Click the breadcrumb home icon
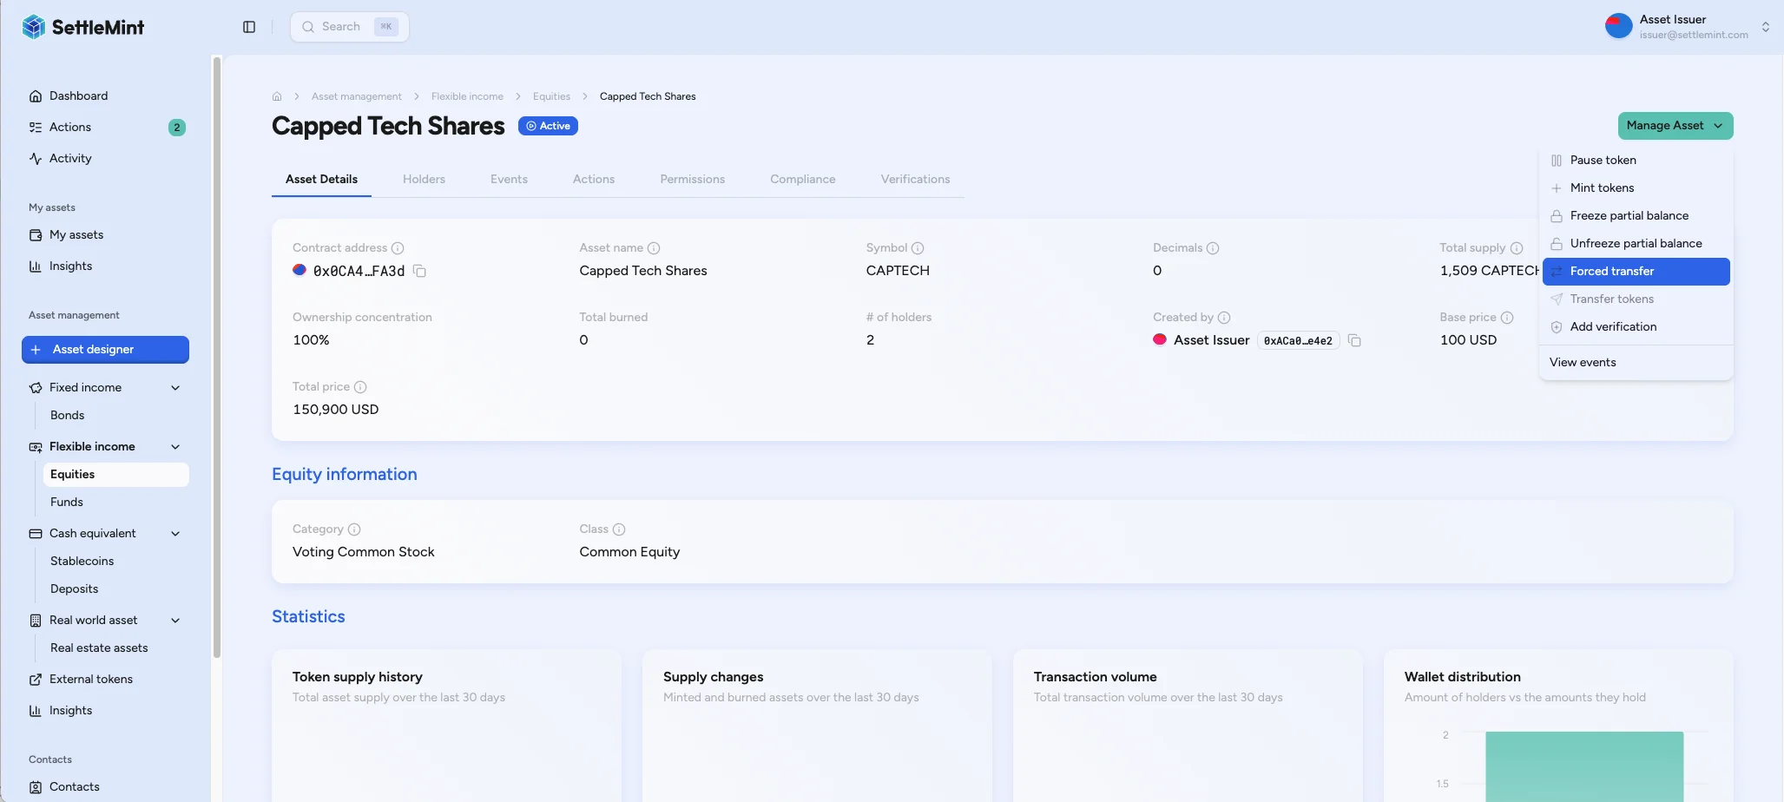The width and height of the screenshot is (1784, 802). tap(277, 95)
